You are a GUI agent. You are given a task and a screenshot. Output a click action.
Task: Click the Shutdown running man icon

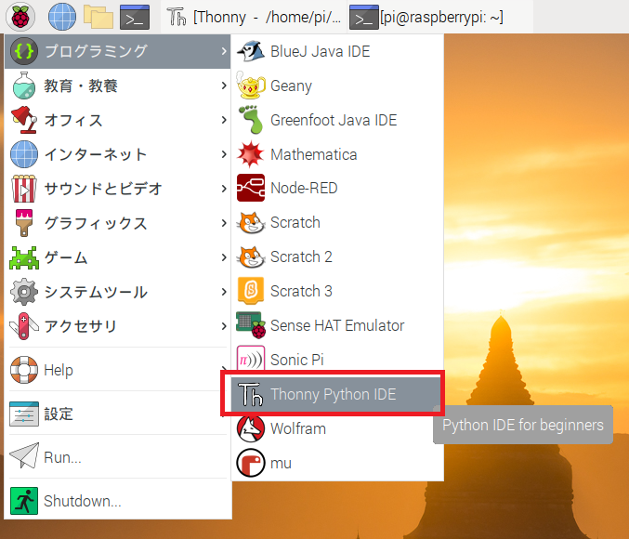click(24, 501)
